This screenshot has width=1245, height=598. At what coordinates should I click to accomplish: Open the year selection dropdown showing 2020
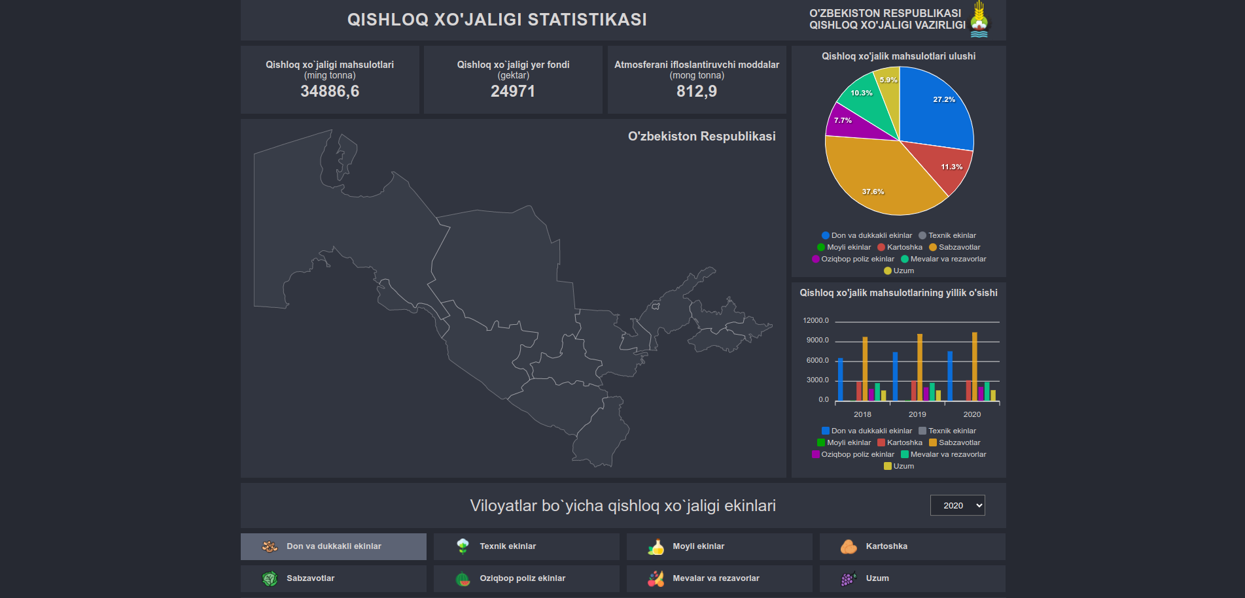click(x=957, y=505)
